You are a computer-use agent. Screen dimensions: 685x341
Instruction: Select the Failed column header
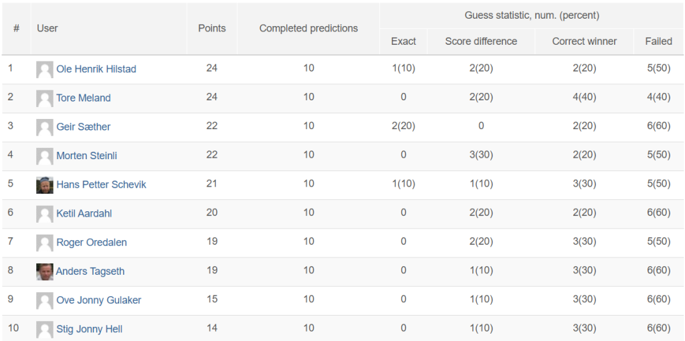659,41
